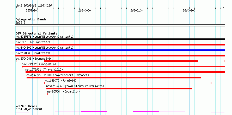Open the nsv4054302 (gnomADStructuralVariants) label

coord(45,48)
